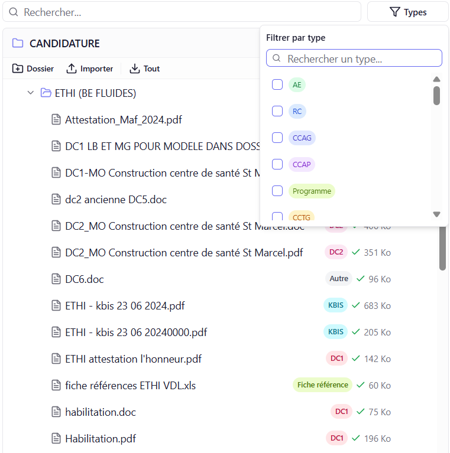Screen dimensions: 450x453
Task: Click filter list scroll up arrow
Action: click(437, 79)
